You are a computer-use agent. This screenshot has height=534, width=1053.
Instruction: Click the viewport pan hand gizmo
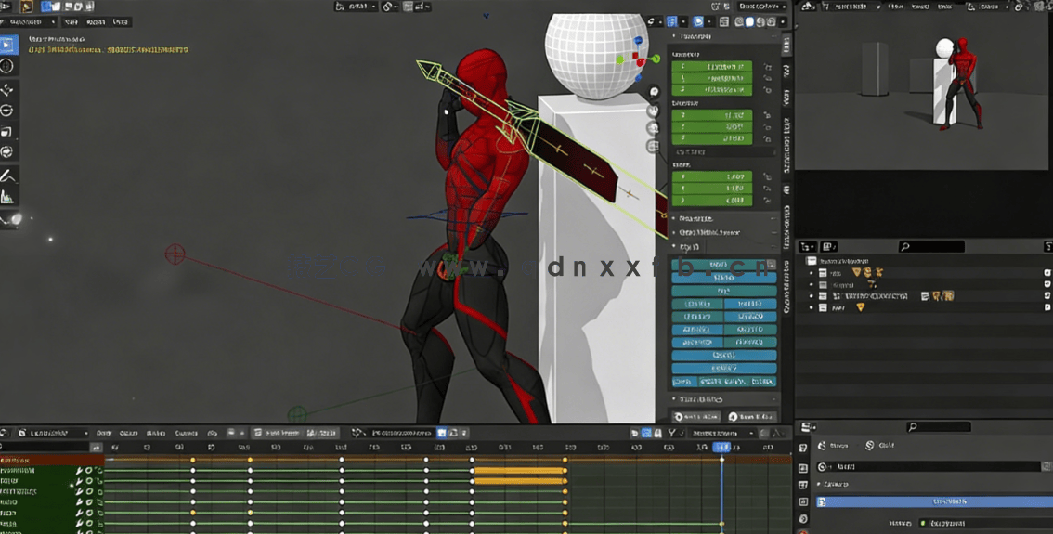pyautogui.click(x=654, y=111)
